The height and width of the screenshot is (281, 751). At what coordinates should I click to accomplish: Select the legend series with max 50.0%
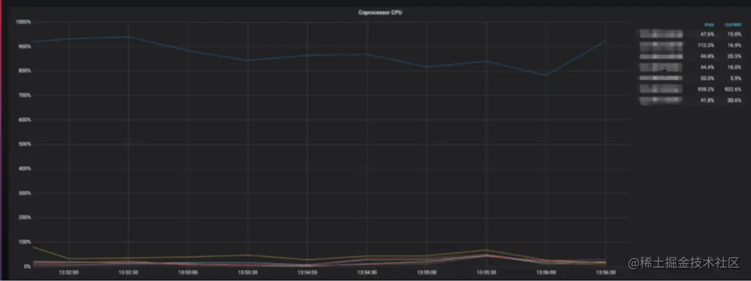click(x=661, y=78)
